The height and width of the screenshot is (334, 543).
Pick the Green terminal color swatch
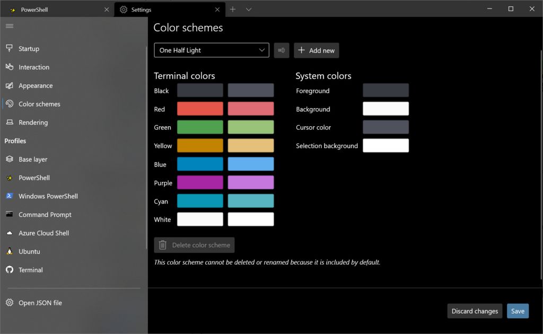point(200,127)
